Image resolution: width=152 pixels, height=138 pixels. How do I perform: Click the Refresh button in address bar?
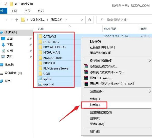pyautogui.click(x=90, y=20)
